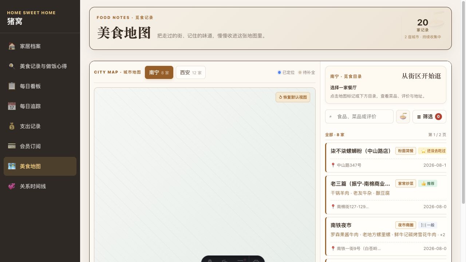Click the money bag icon for 支出记录

tap(12, 126)
